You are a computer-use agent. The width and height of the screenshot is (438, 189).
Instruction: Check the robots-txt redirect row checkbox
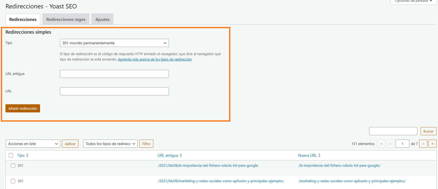point(13,166)
